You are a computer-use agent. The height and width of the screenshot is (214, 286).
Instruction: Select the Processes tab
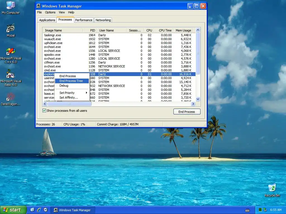coord(65,20)
